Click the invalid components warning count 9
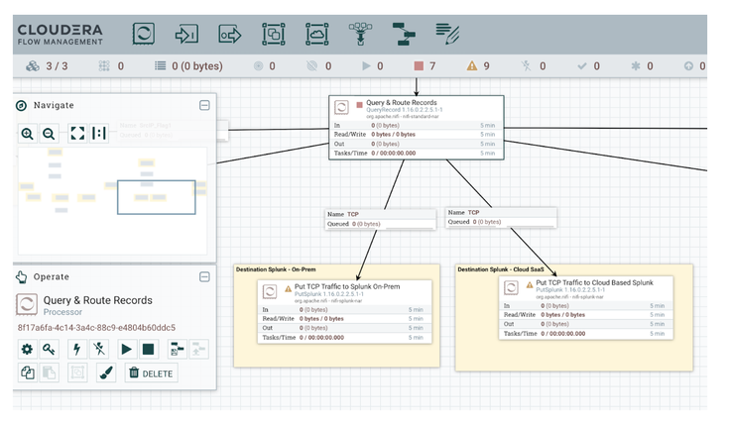Image resolution: width=729 pixels, height=424 pixels. [x=478, y=66]
